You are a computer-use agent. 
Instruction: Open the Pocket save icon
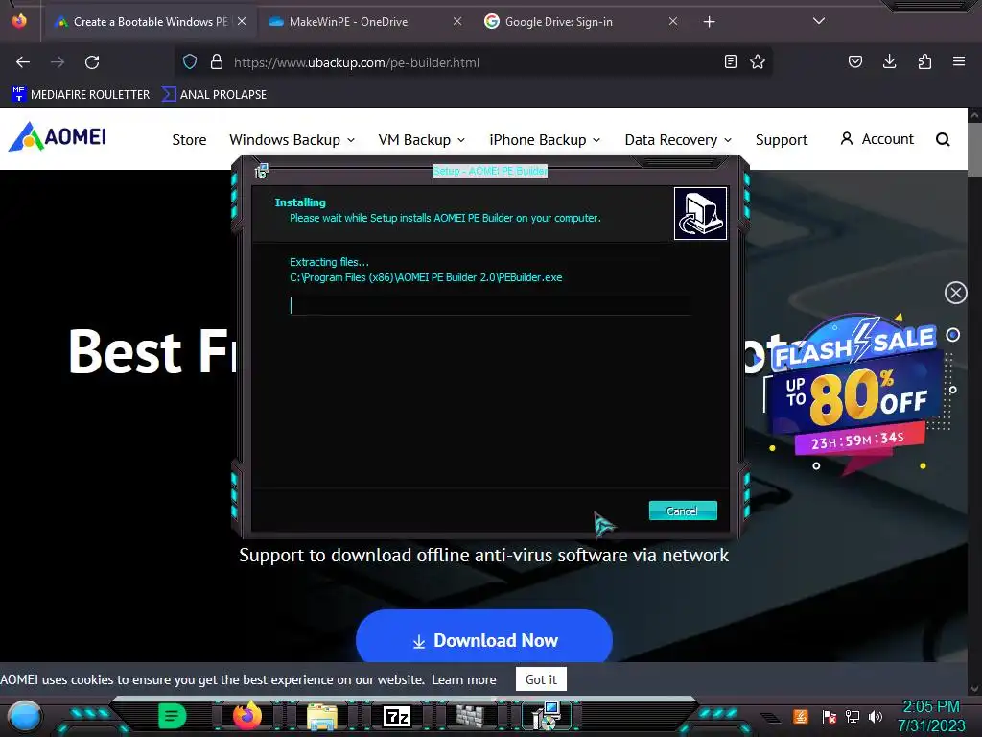855,61
